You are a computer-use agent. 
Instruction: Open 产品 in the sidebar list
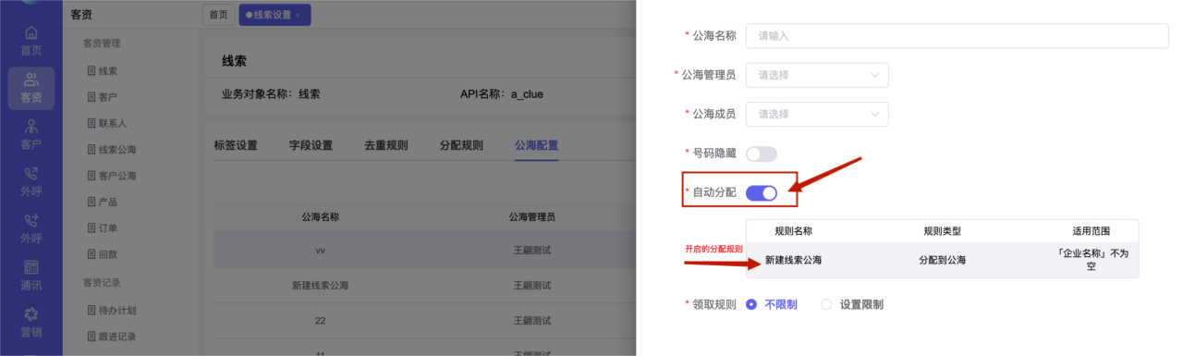102,202
